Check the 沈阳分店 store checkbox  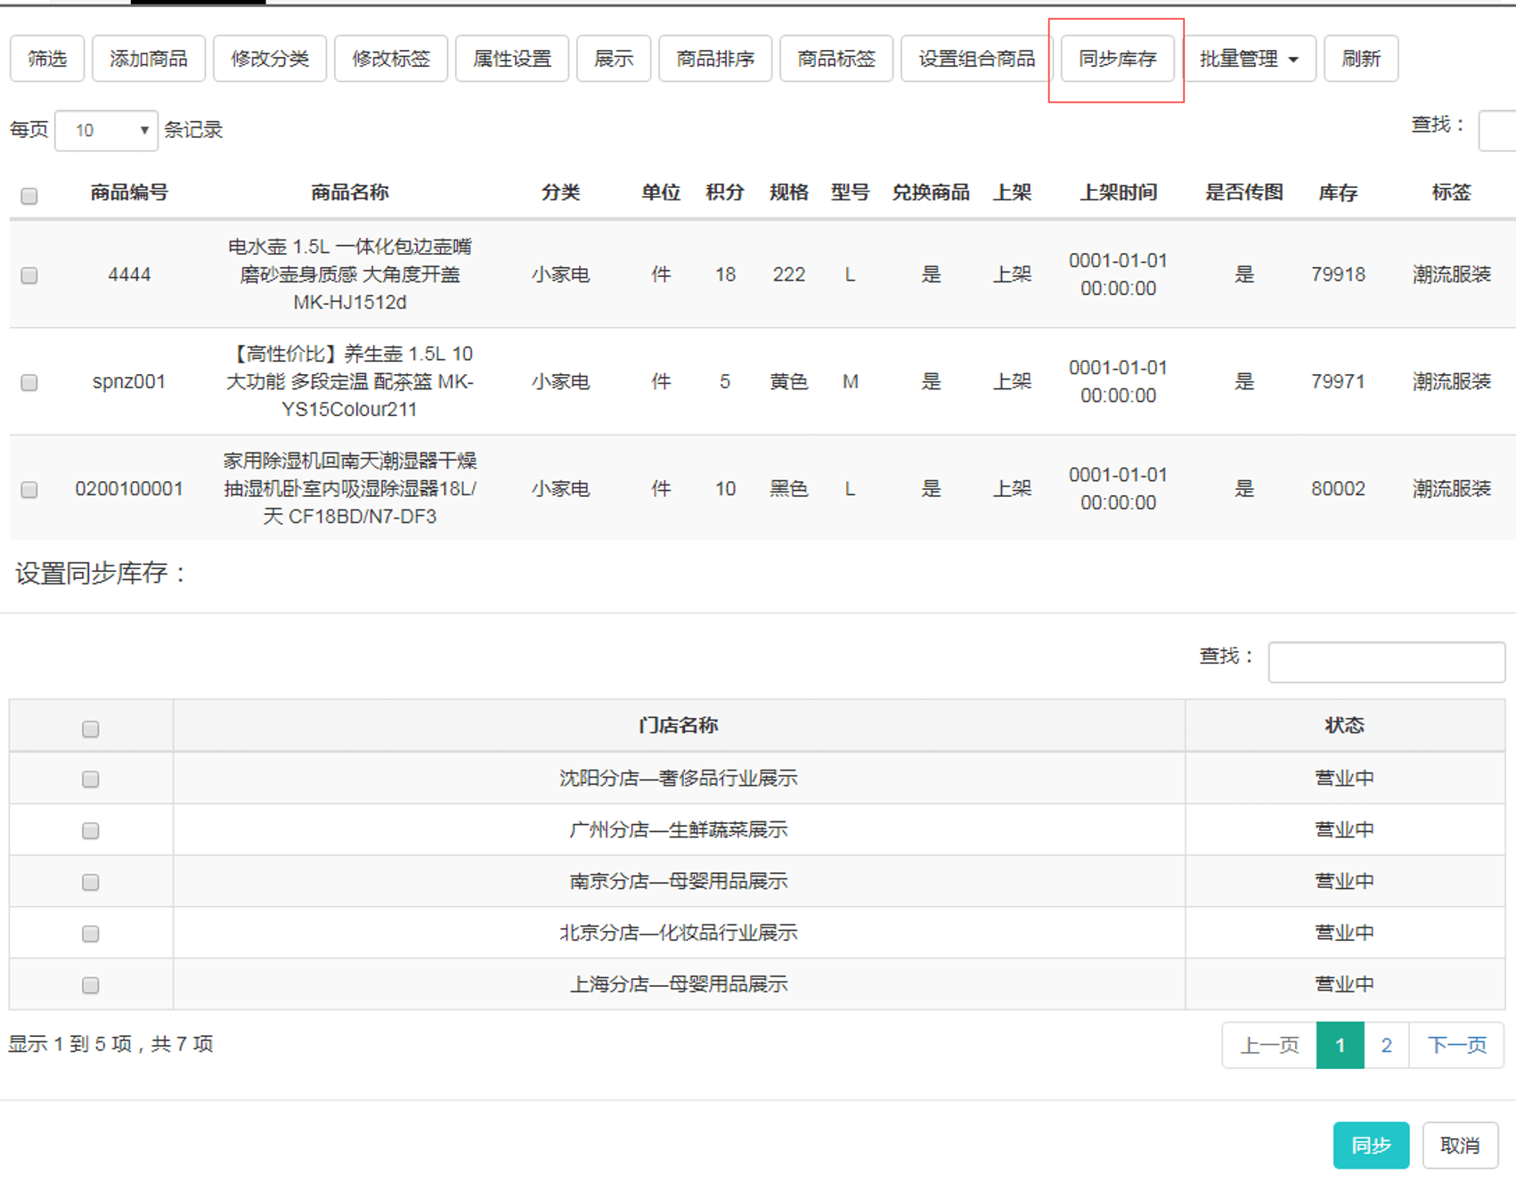[x=90, y=779]
